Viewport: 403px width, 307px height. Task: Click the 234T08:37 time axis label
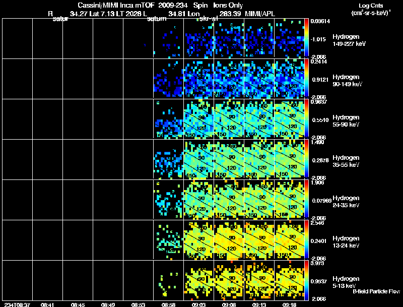(x=17, y=305)
